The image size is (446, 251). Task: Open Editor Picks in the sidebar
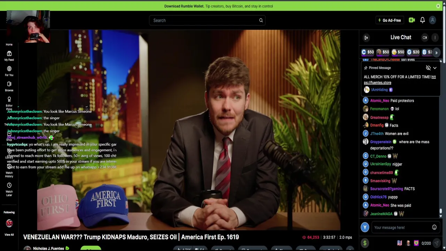coord(9,103)
